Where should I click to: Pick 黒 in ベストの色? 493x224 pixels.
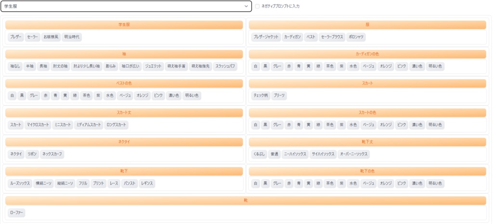[x=22, y=96]
